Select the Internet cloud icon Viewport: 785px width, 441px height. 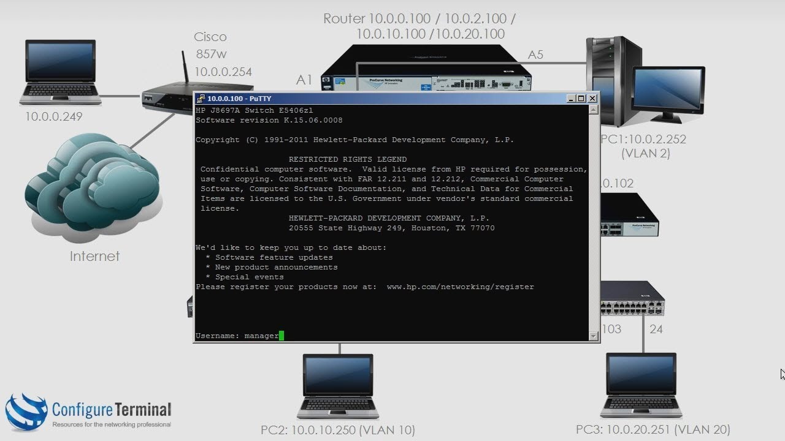pos(93,189)
